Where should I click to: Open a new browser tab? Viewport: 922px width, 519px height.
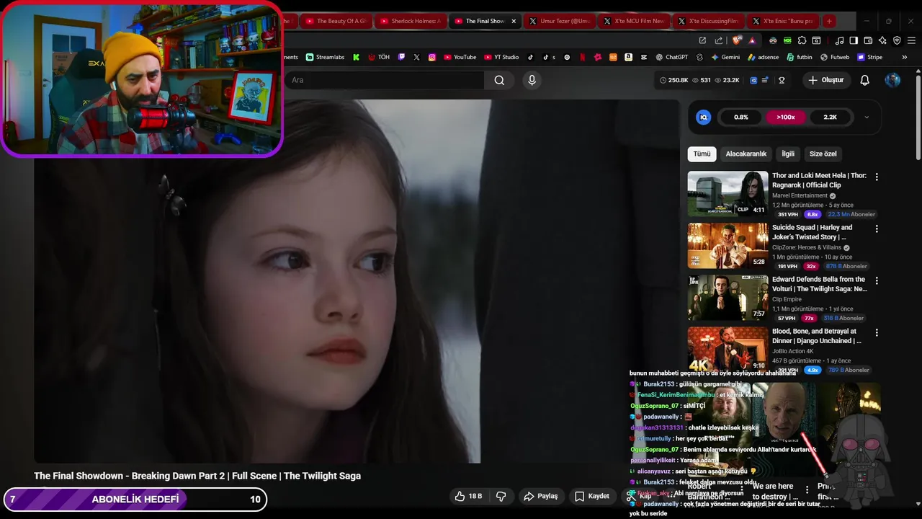(x=829, y=21)
